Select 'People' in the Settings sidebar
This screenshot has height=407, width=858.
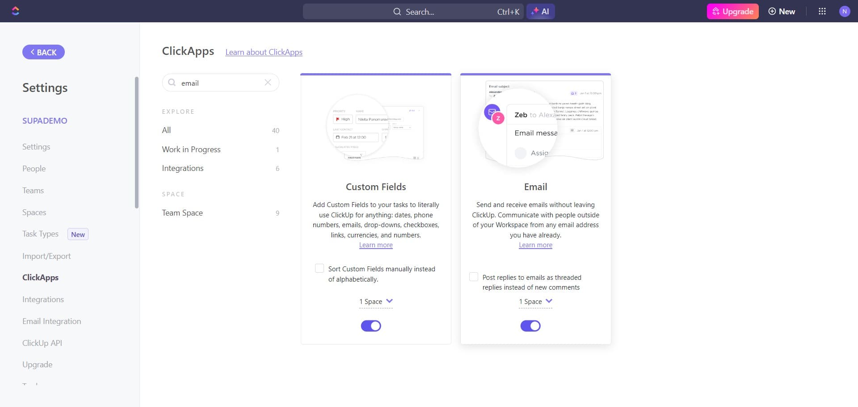coord(34,169)
